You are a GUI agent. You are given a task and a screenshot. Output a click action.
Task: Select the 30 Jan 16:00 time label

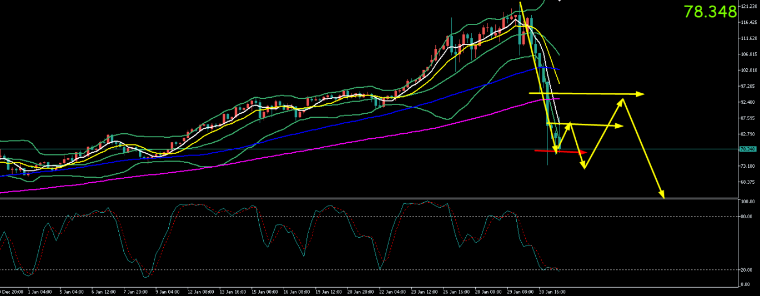pos(553,291)
